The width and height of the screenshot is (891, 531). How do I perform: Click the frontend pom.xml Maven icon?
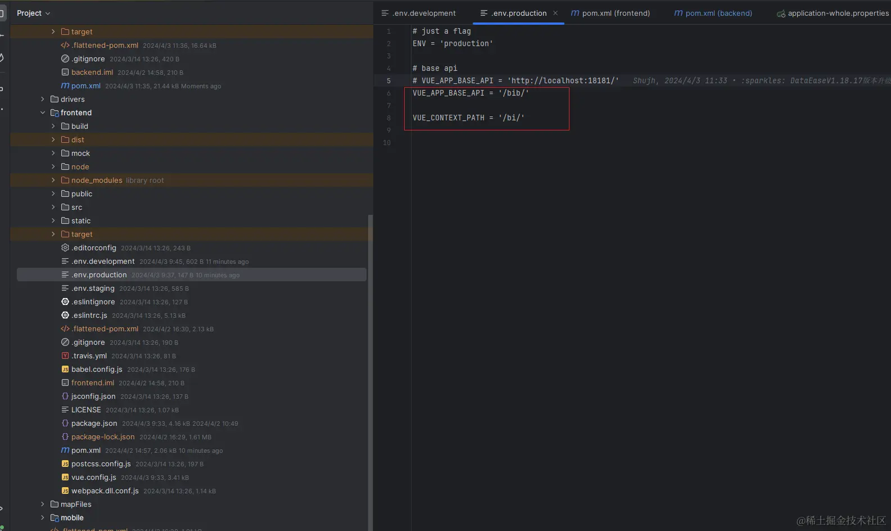[65, 450]
